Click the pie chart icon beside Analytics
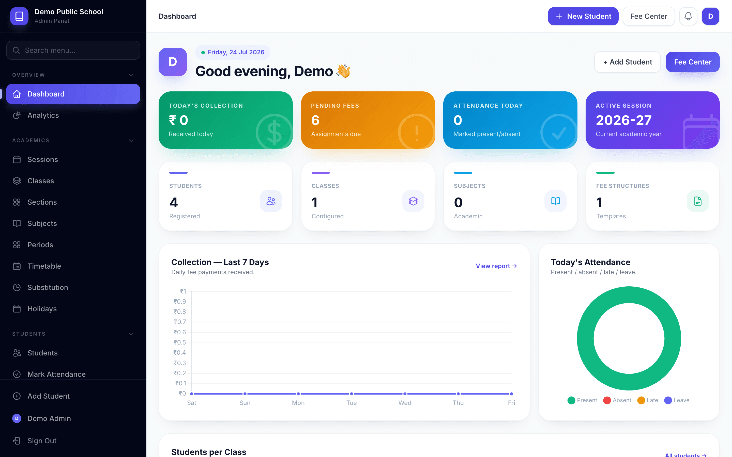 point(17,116)
